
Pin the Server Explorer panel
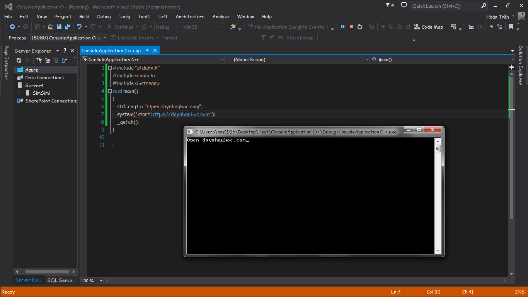[x=65, y=51]
